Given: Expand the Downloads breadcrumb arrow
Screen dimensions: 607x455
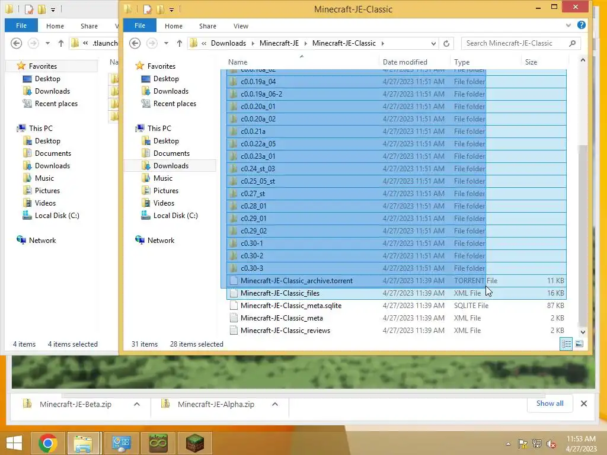Looking at the screenshot, I should click(253, 43).
